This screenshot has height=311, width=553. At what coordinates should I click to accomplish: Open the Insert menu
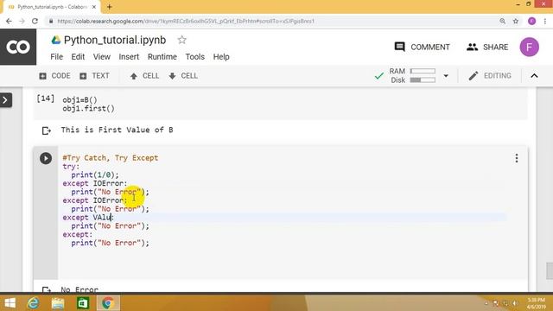pyautogui.click(x=129, y=57)
